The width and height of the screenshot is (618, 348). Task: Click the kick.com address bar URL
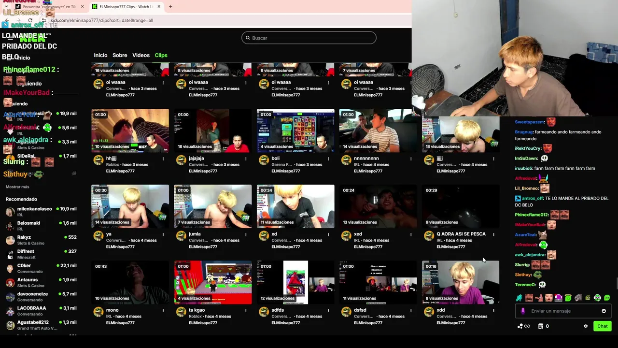point(101,20)
